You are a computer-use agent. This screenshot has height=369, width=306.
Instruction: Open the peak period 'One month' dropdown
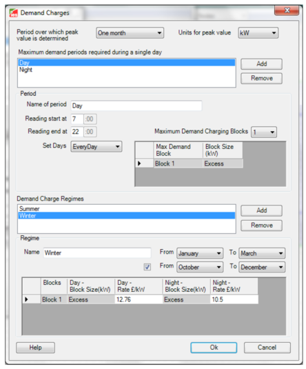click(130, 33)
